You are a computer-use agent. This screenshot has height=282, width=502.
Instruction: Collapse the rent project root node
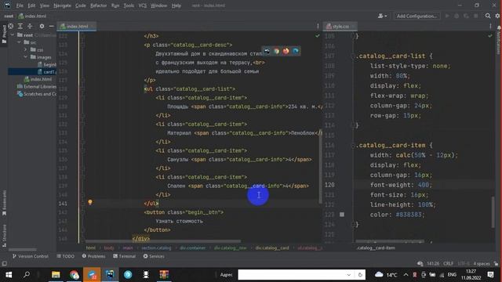click(13, 34)
